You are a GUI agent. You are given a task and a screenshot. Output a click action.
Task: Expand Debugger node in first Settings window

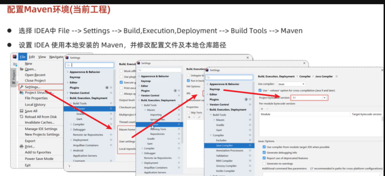click(71, 130)
